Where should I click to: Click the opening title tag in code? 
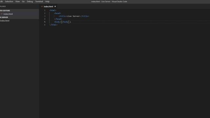tap(63, 16)
